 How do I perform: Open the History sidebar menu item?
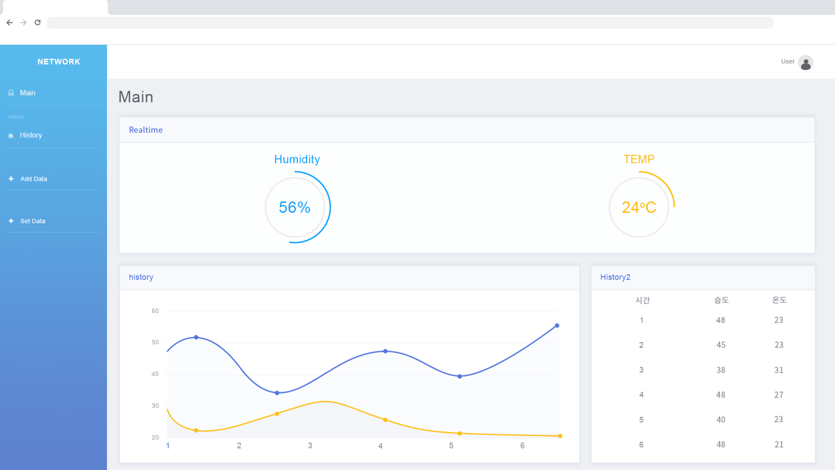pyautogui.click(x=32, y=134)
